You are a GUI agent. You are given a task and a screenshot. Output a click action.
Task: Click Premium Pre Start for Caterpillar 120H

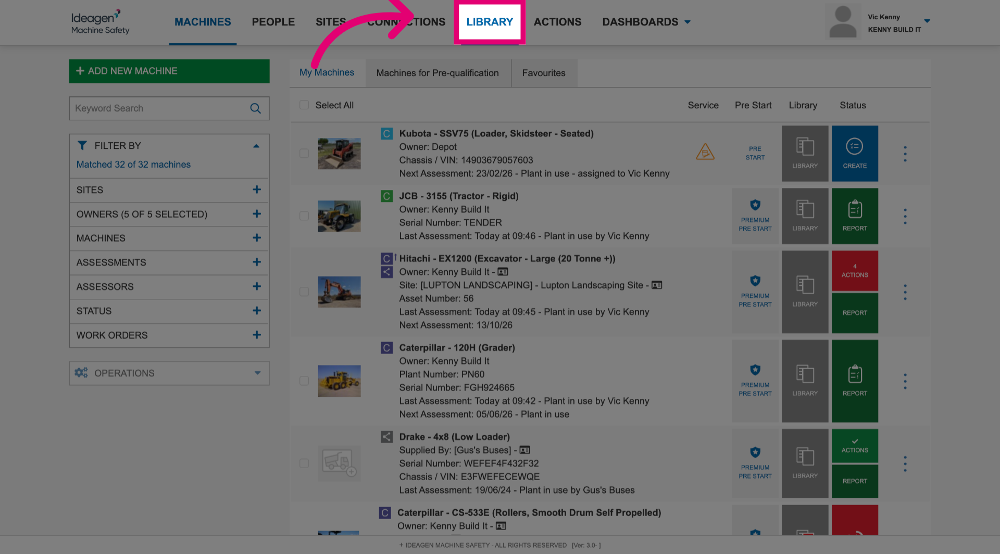pyautogui.click(x=755, y=381)
